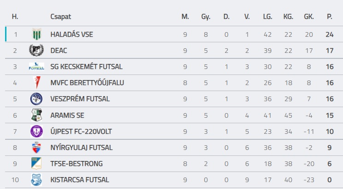Click the MVFC Berettyóújfalu crest
The width and height of the screenshot is (343, 189).
coord(36,83)
